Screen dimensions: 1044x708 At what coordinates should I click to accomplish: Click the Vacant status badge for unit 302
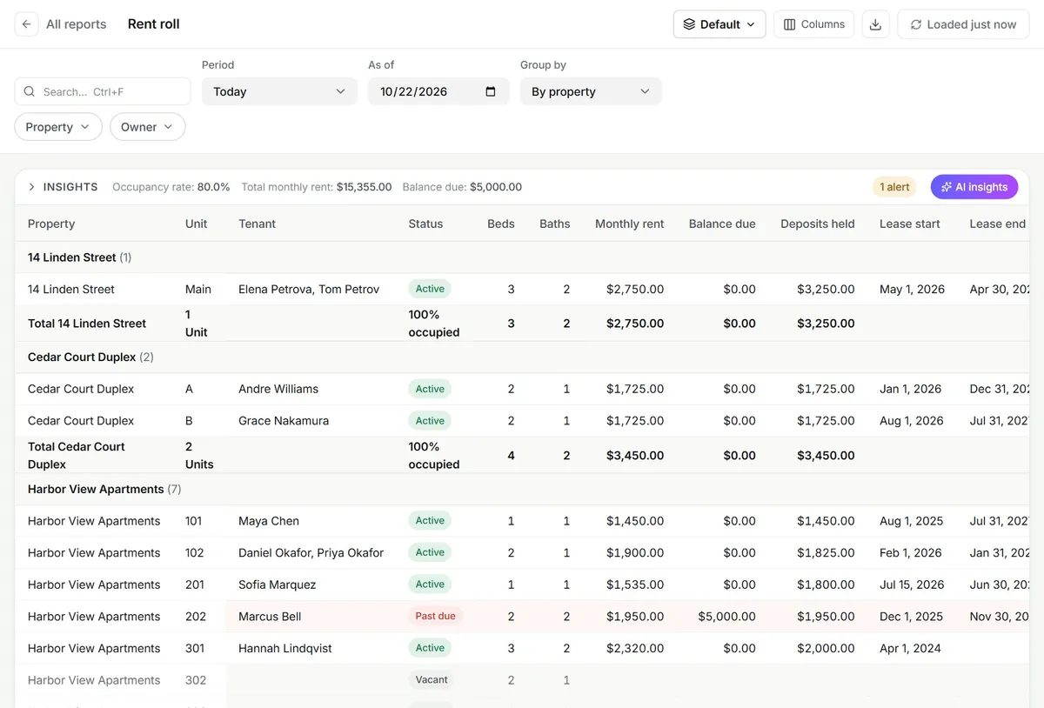(x=432, y=679)
